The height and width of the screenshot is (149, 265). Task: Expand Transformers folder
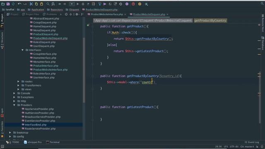pyautogui.click(x=18, y=85)
